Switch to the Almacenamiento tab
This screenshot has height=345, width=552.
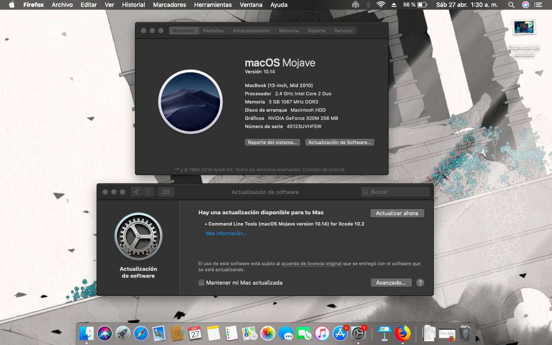pos(251,31)
